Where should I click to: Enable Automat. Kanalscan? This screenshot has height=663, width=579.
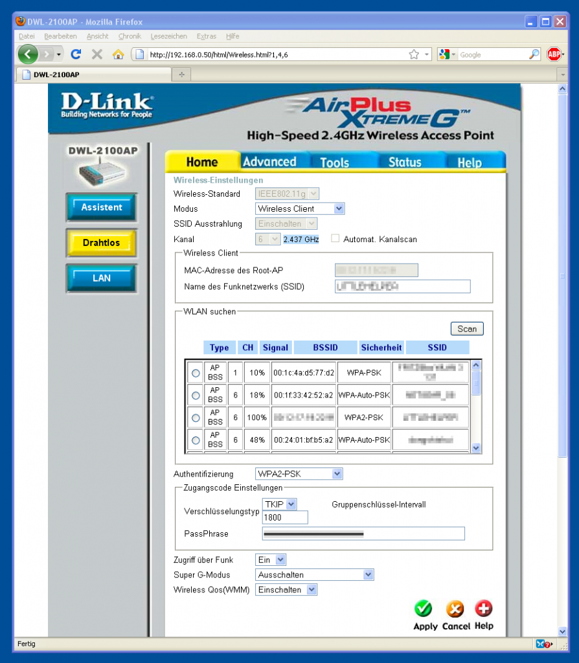point(335,238)
